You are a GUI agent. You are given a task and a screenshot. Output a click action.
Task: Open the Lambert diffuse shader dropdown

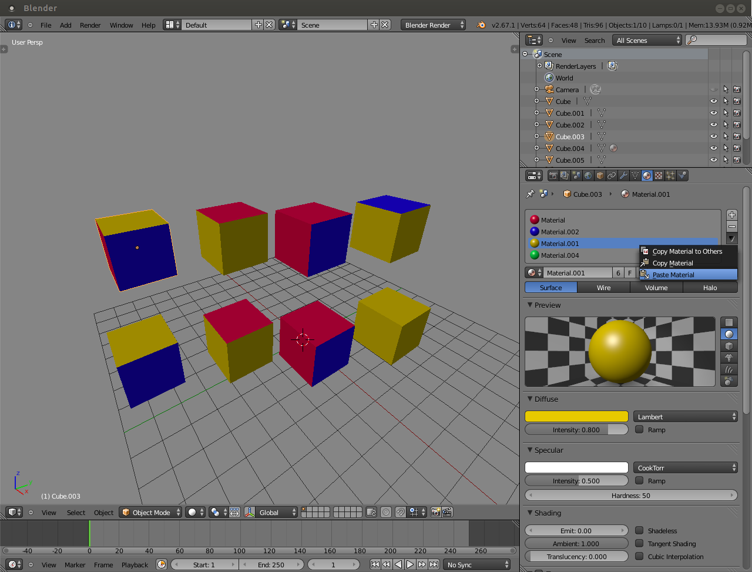coord(686,416)
